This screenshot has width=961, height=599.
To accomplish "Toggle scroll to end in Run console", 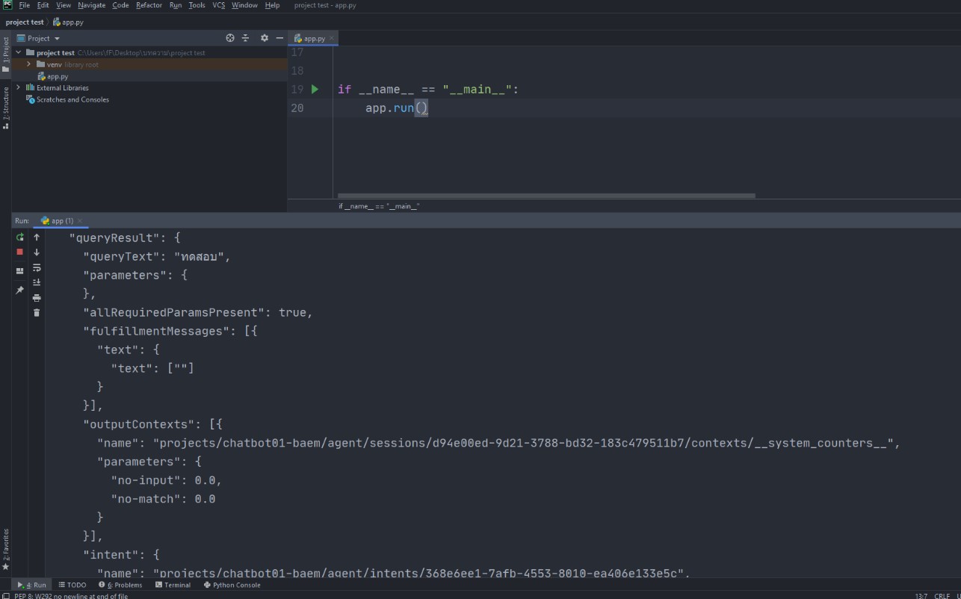I will coord(37,282).
